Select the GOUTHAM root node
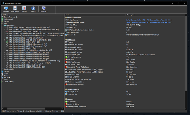 click(x=5, y=15)
